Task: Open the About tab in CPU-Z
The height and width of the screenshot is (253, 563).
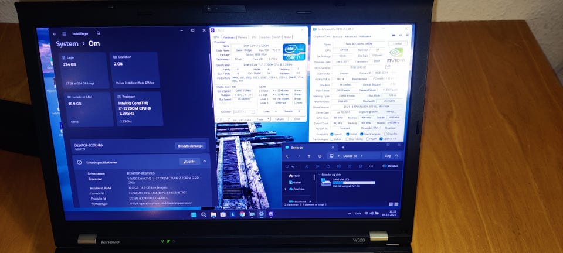Action: 287,37
